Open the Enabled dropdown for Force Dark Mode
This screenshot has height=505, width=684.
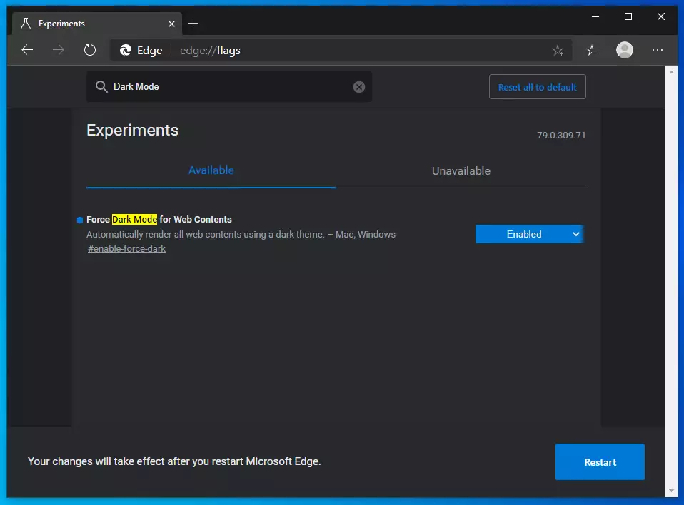(x=529, y=234)
